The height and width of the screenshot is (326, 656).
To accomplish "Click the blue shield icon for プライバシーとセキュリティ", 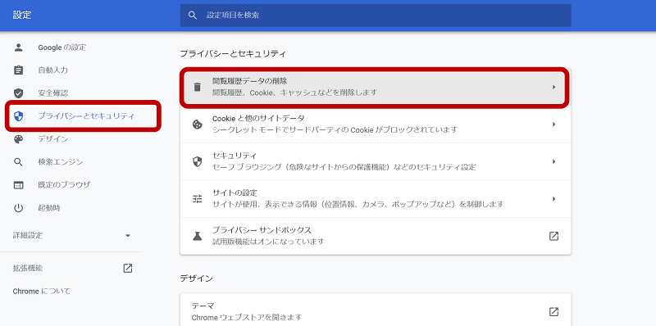I will pyautogui.click(x=18, y=115).
